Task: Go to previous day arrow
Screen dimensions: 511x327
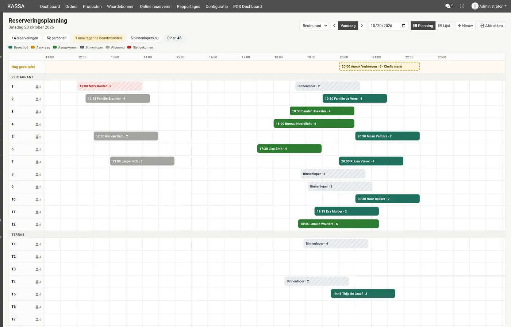Action: coord(334,26)
